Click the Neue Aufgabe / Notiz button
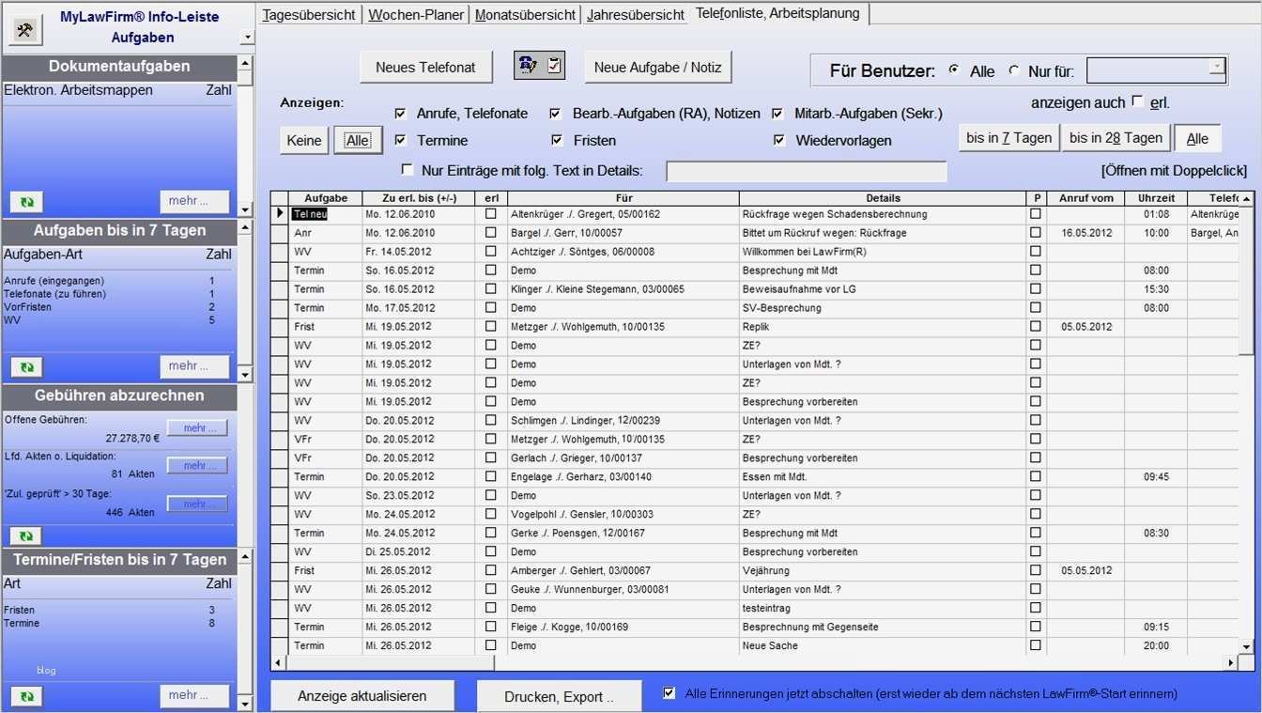 (657, 67)
